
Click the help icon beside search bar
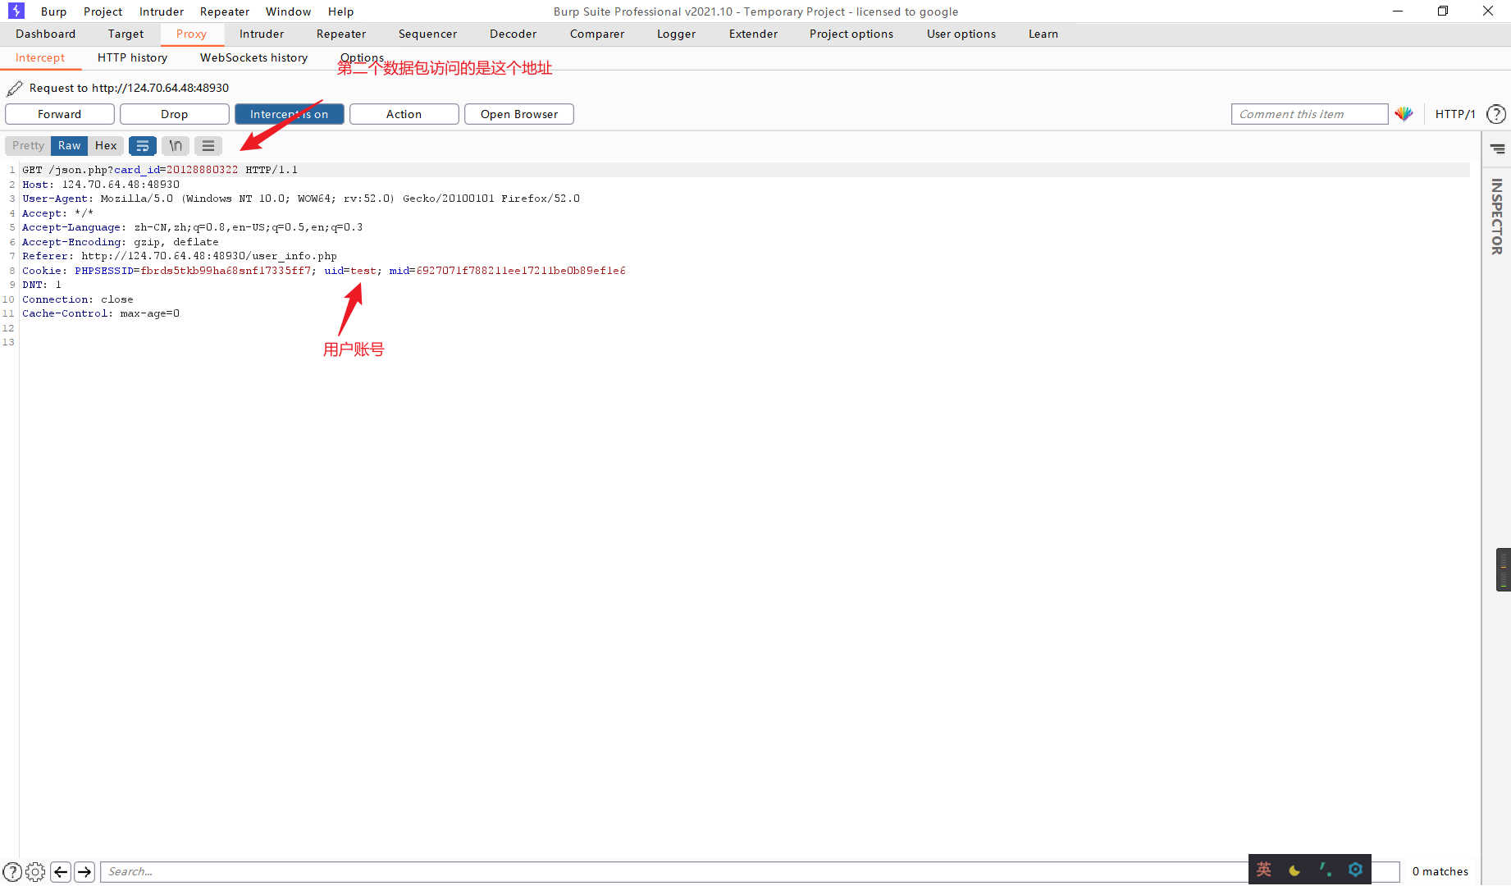pos(12,871)
